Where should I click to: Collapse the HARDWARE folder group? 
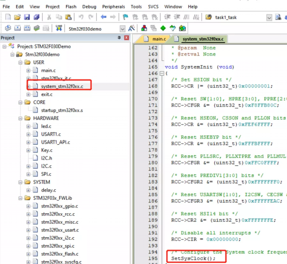(20, 118)
